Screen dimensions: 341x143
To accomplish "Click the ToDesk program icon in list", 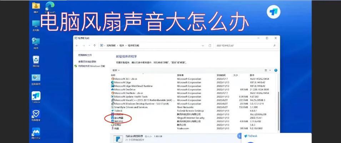I will (x=112, y=111).
